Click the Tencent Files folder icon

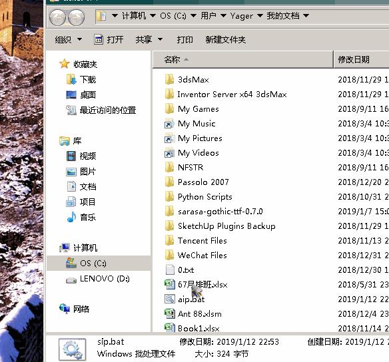point(169,240)
